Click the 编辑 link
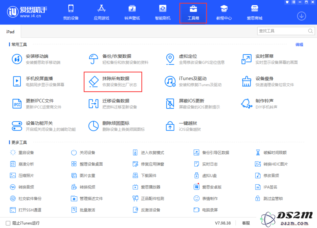 click(x=299, y=44)
